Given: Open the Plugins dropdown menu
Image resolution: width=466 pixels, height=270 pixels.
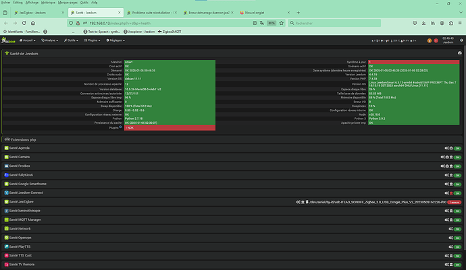Looking at the screenshot, I should (x=92, y=40).
